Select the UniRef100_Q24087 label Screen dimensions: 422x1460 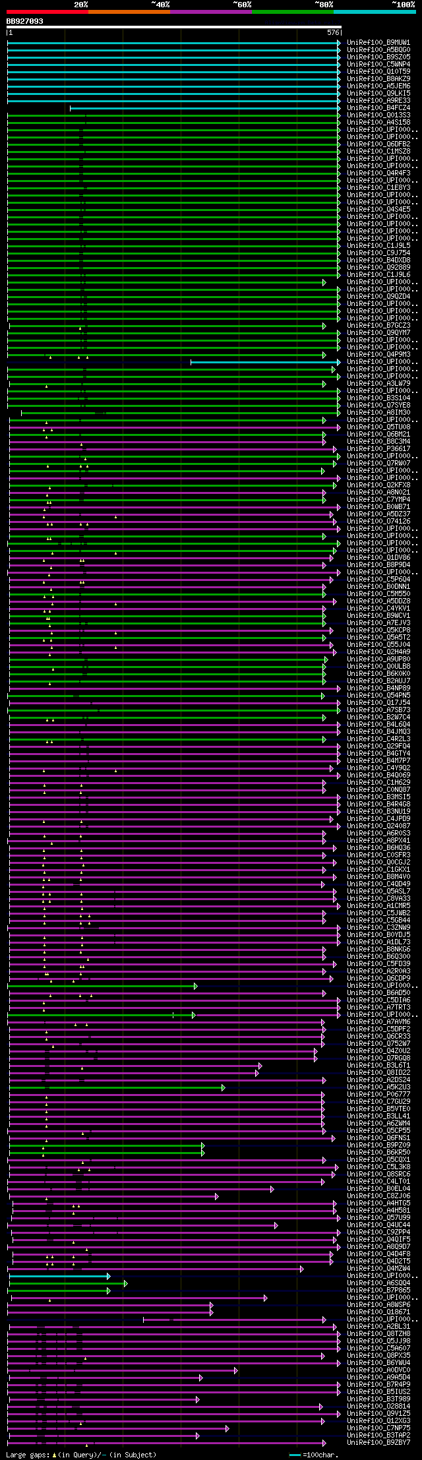(378, 826)
